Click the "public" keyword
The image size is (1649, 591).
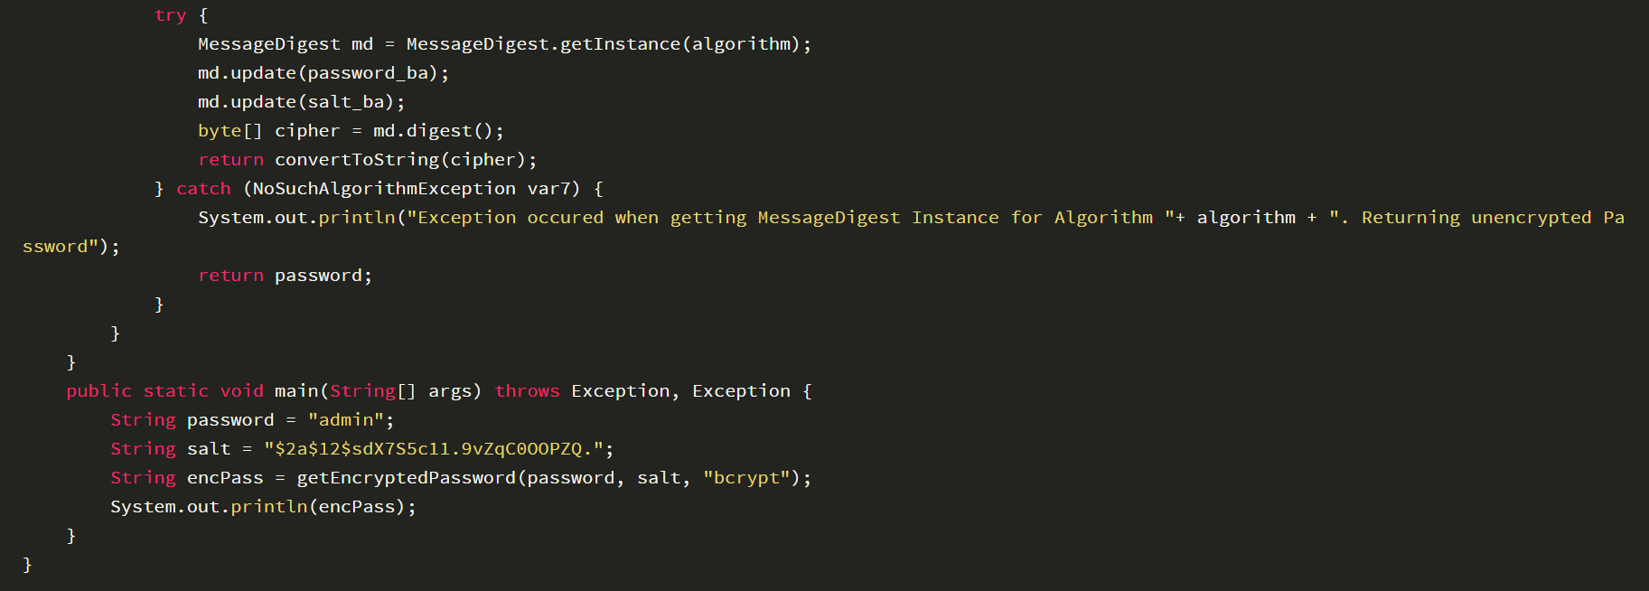tap(98, 391)
